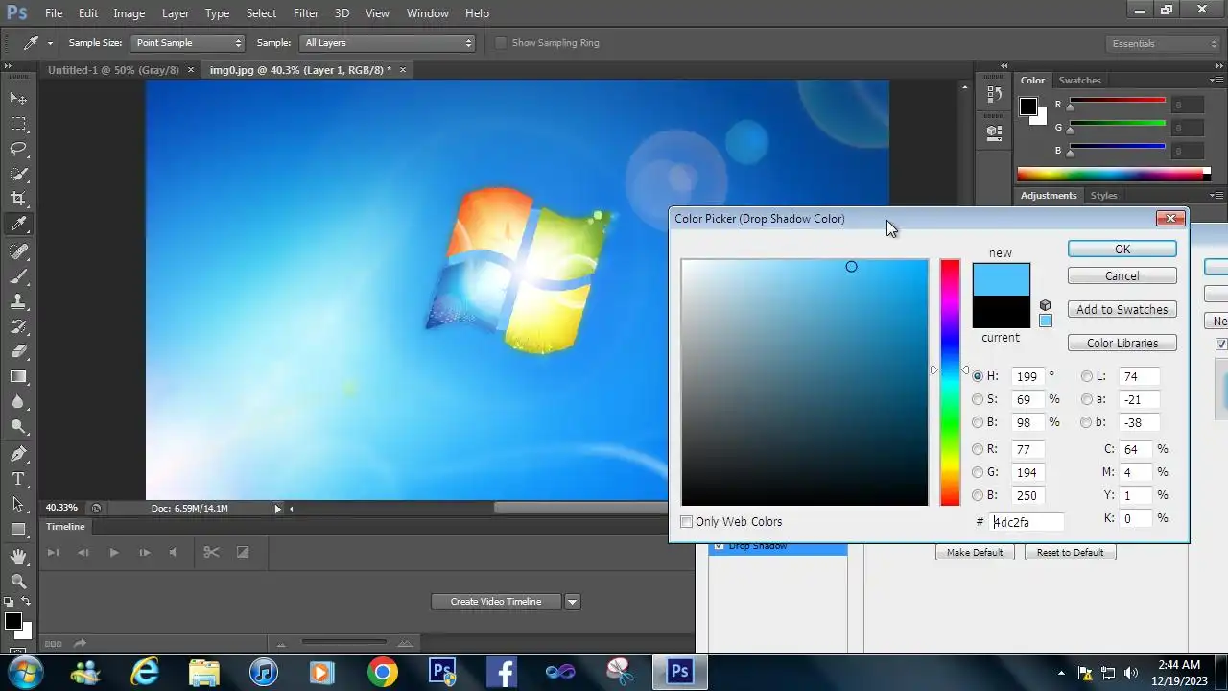The image size is (1228, 691).
Task: Click OK in the Color Picker
Action: [x=1122, y=249]
